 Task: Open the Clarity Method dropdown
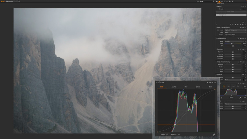pyautogui.click(x=236, y=104)
